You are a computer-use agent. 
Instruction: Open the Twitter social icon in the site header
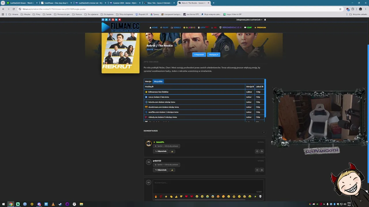click(106, 20)
